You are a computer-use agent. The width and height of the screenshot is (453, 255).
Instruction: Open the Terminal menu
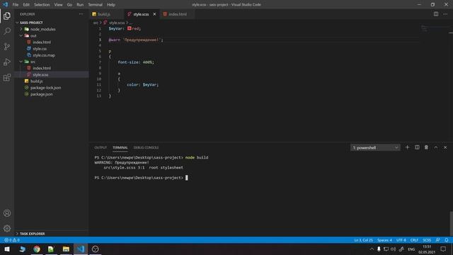point(95,5)
